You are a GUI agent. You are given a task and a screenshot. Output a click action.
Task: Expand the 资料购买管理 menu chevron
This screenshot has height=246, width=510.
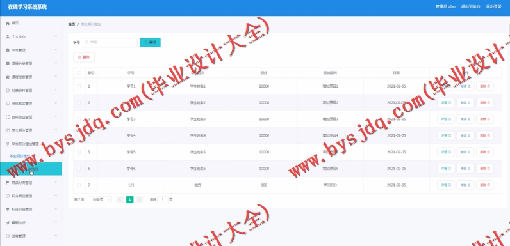coord(56,104)
